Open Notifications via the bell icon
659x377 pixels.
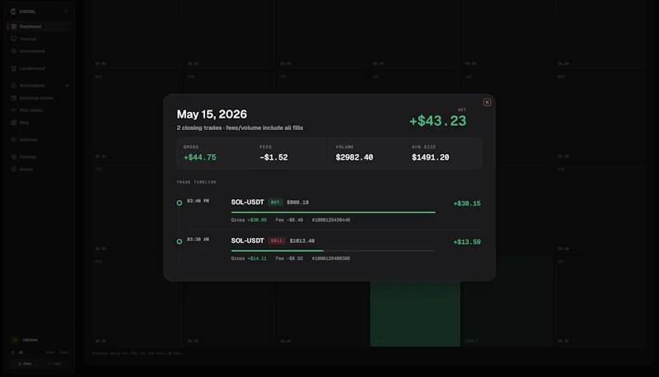(x=13, y=86)
